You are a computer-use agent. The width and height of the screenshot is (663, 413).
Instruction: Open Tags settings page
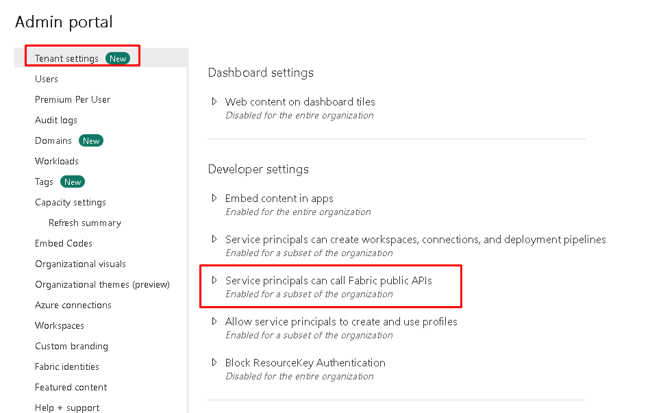[44, 182]
